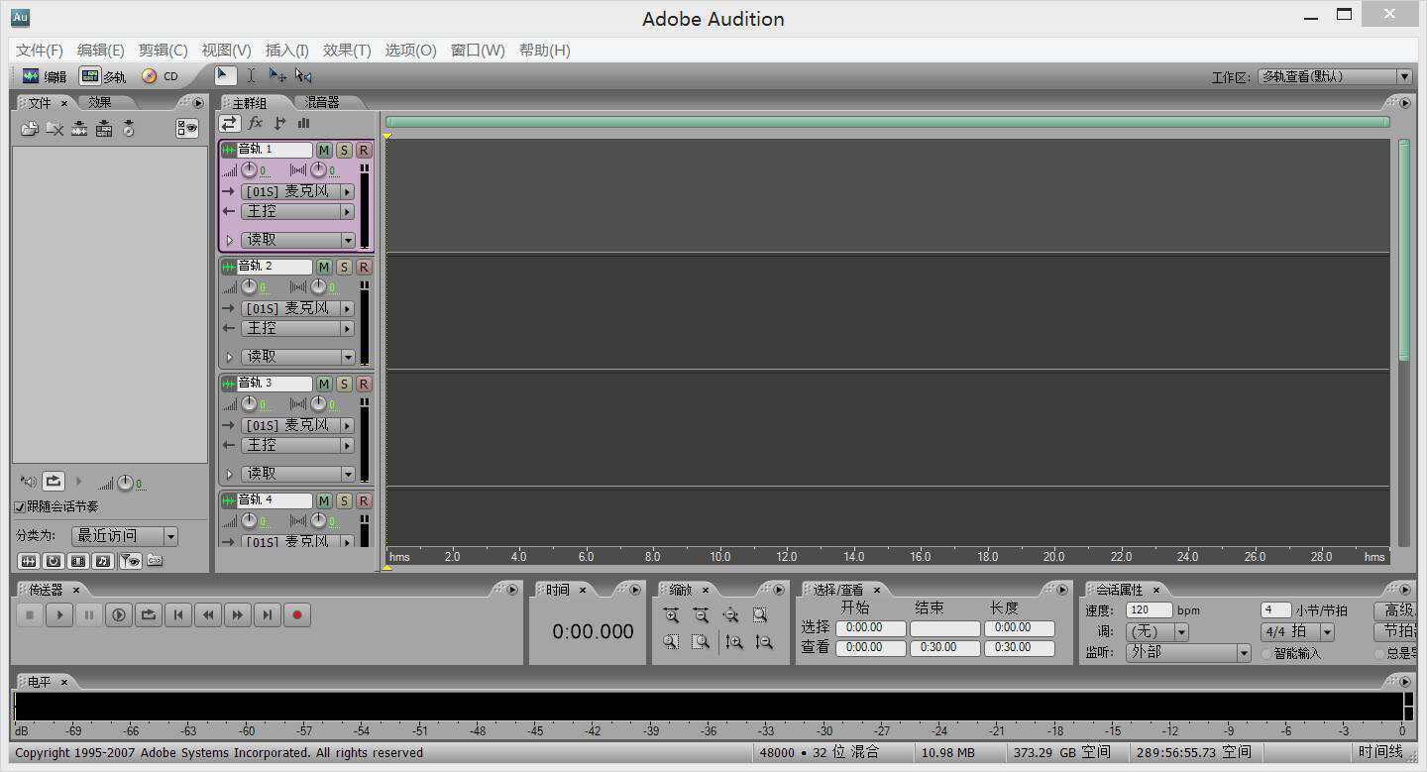Select the Hybrid arrow tool
This screenshot has height=772, width=1427.
coord(225,75)
